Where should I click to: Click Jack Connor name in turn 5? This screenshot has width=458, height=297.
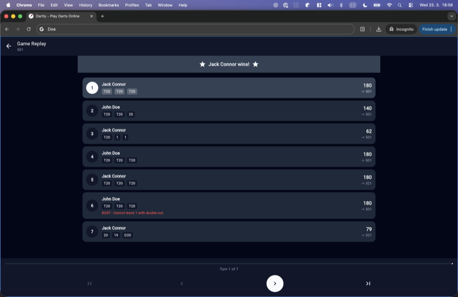(113, 176)
